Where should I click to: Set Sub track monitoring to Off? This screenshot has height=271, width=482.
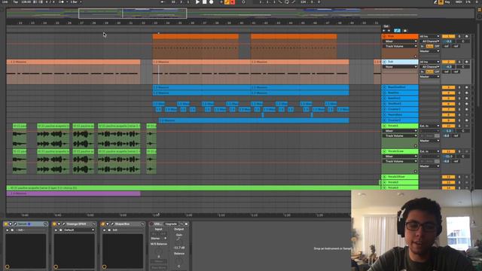[x=437, y=72]
